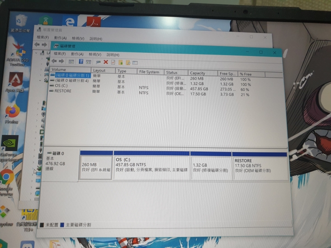Click the Properties checkmark-page toolbar icon

click(x=113, y=62)
